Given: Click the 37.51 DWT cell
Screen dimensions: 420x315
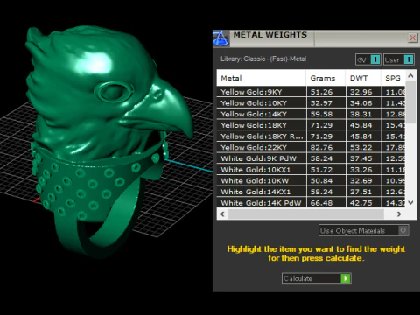Looking at the screenshot, I should pos(364,192).
